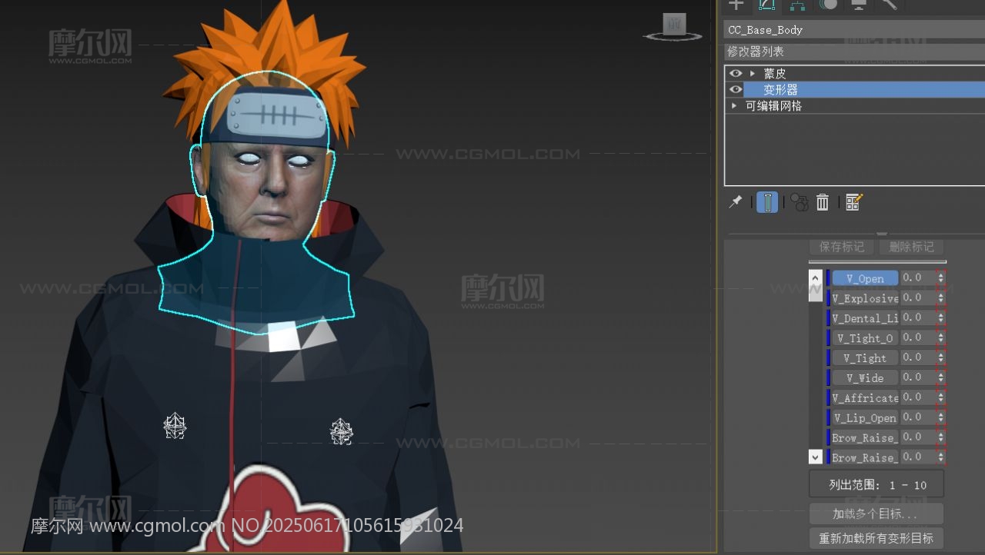Select the 蒙皮 modifier in stack
Viewport: 985px width, 555px height.
coord(775,74)
